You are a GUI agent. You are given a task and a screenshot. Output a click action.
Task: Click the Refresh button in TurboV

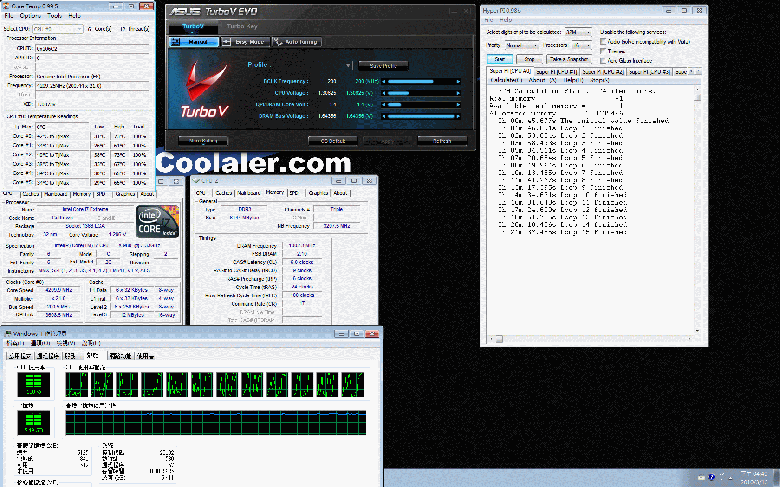(442, 141)
